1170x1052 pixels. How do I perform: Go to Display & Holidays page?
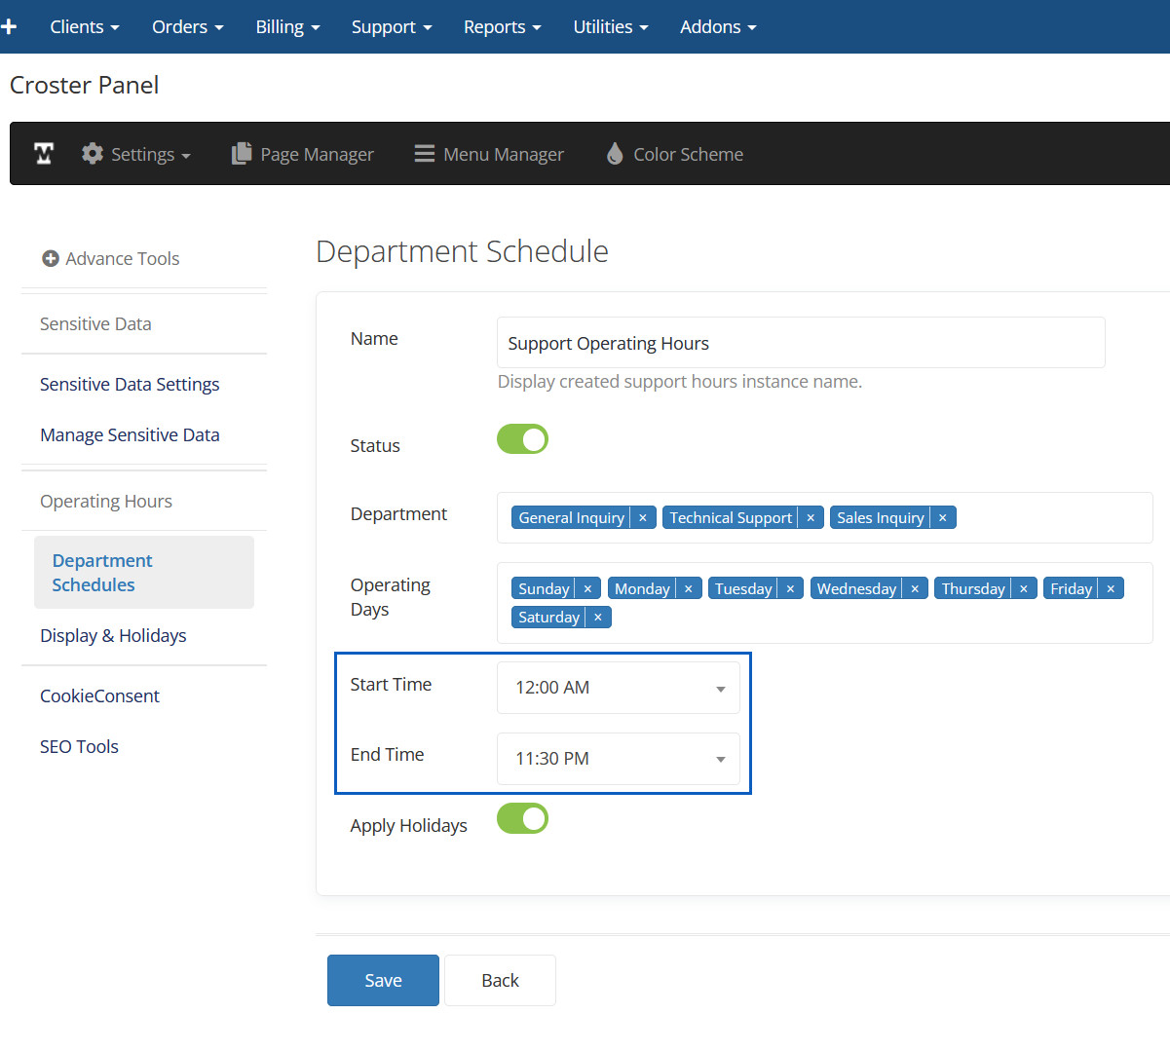click(113, 636)
